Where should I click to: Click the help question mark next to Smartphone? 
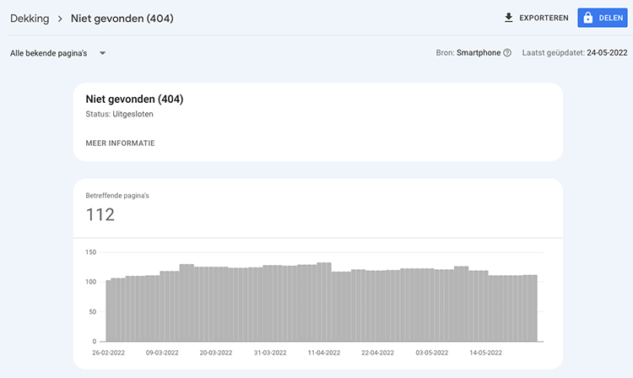[507, 53]
